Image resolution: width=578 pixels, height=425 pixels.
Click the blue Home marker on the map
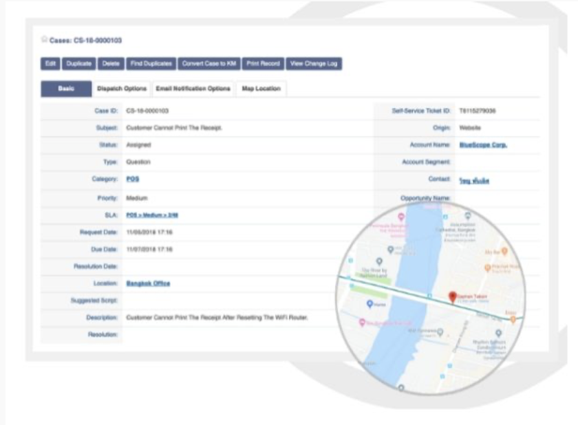pyautogui.click(x=370, y=303)
